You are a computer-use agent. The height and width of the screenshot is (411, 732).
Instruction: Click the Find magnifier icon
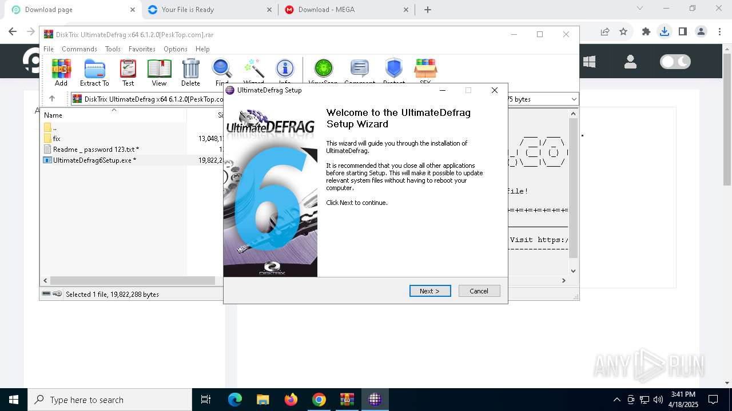222,71
